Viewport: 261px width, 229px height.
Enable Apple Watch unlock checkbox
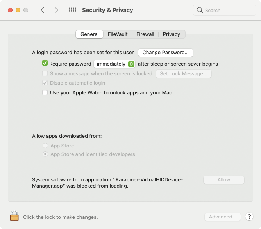coord(45,92)
